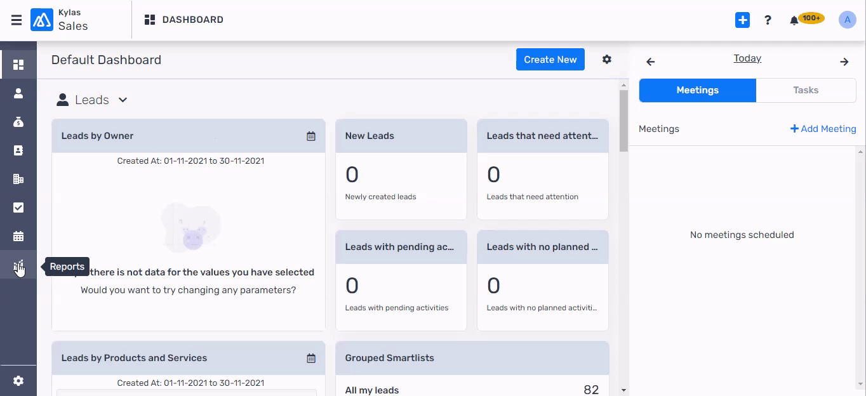Click the Add Meeting link

(823, 129)
